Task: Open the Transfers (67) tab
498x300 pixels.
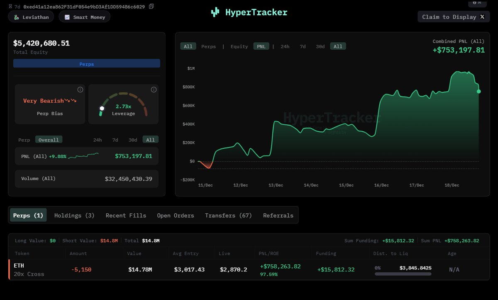Action: 228,215
